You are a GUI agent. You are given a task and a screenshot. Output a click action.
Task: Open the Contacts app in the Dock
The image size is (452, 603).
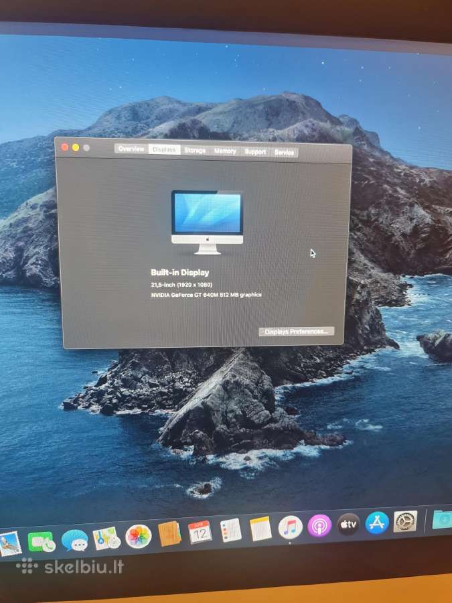169,533
